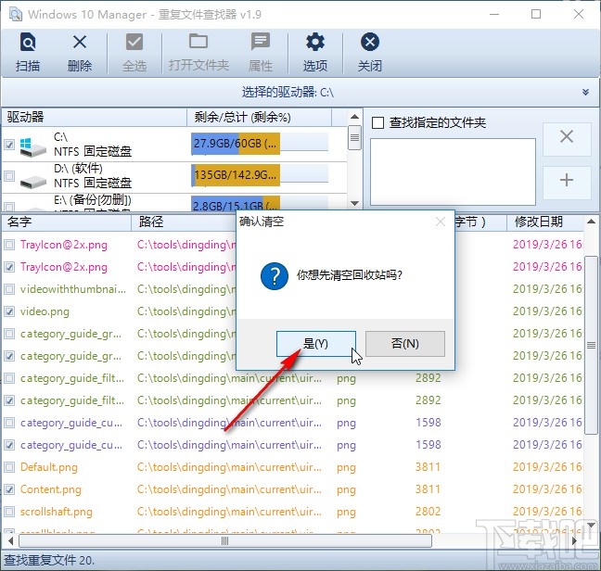The width and height of the screenshot is (601, 571).
Task: Click the 驱动器 column header
Action: (x=95, y=117)
